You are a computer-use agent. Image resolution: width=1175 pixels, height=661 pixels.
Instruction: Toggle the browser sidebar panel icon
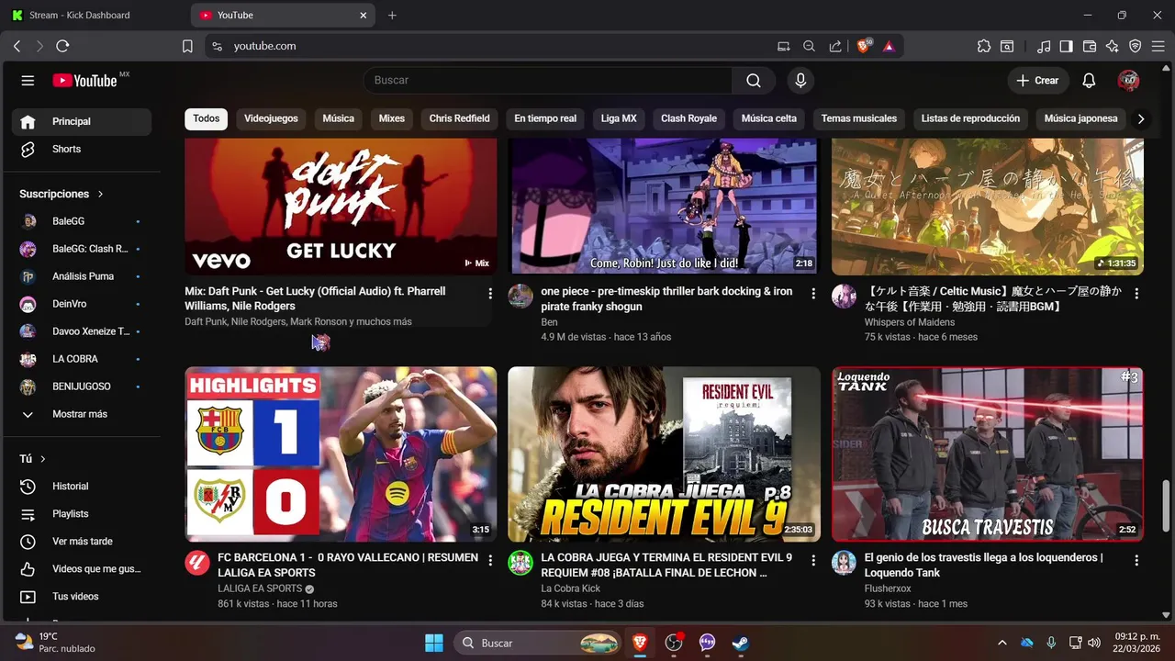pyautogui.click(x=1066, y=46)
